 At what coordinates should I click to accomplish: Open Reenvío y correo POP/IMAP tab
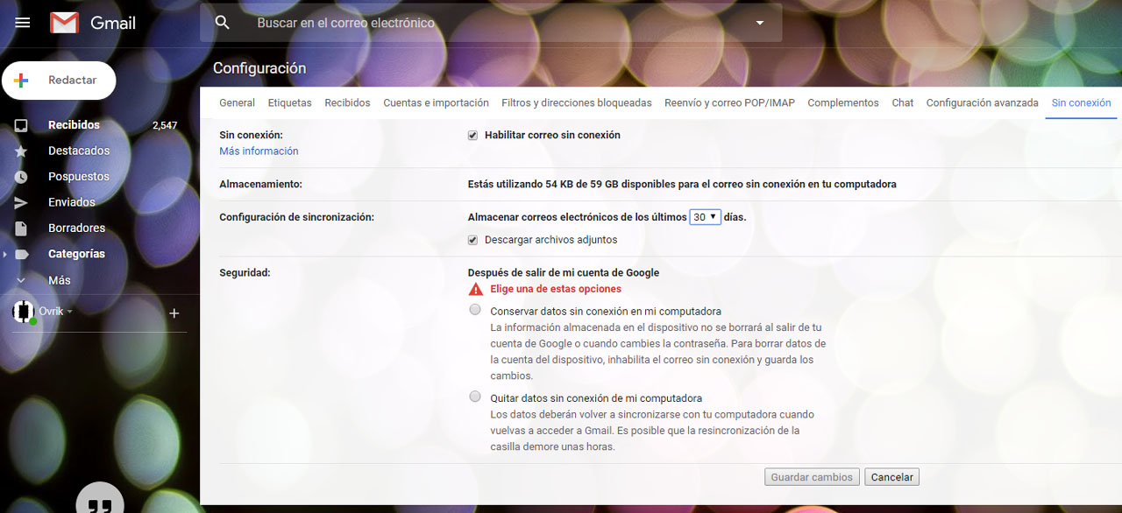click(729, 102)
